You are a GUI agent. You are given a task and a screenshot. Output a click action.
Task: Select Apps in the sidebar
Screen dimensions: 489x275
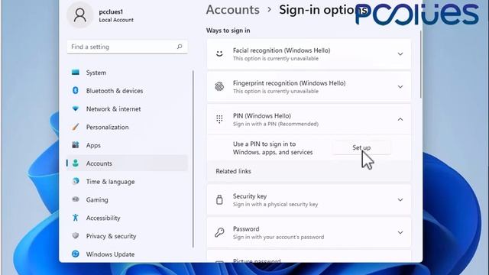click(128, 145)
